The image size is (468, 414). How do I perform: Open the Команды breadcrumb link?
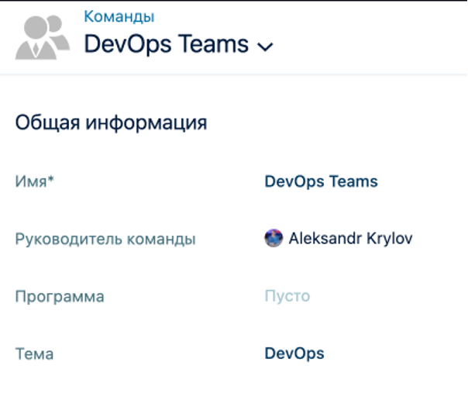tap(119, 16)
